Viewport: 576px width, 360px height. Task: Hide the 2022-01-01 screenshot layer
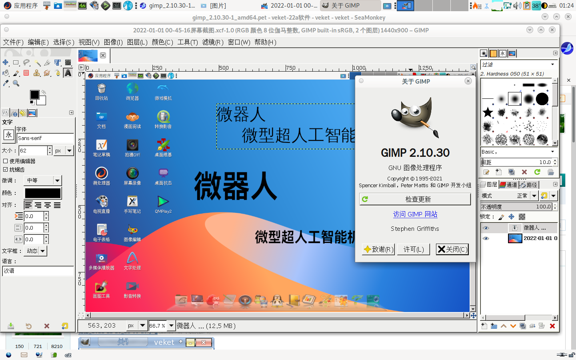tap(486, 238)
